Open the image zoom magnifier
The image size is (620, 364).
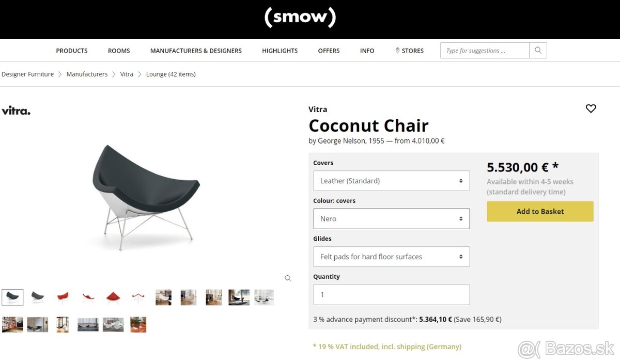click(x=288, y=278)
